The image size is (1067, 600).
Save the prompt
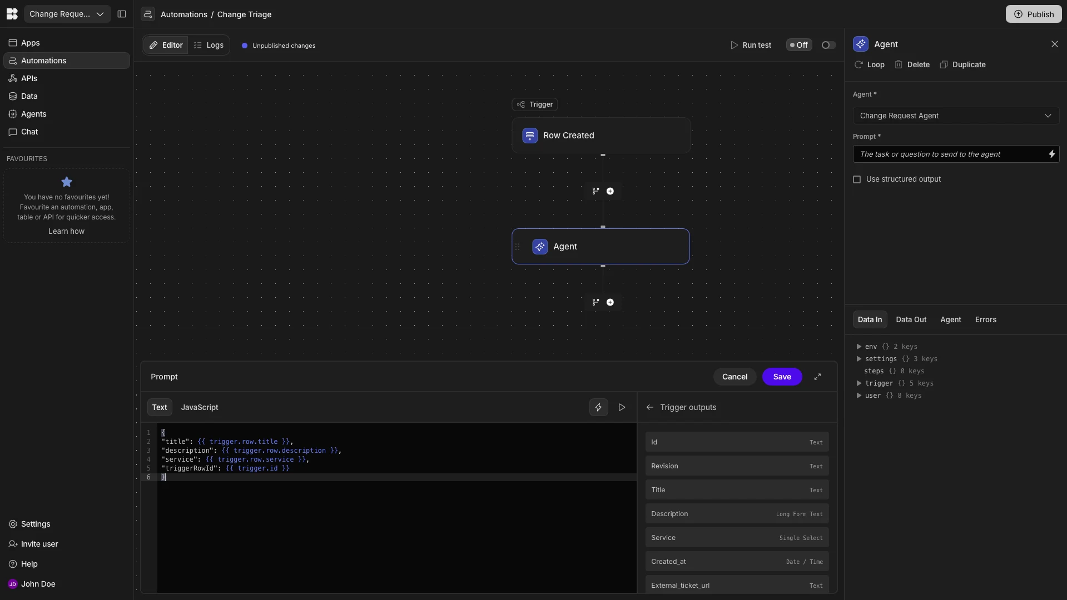782,377
